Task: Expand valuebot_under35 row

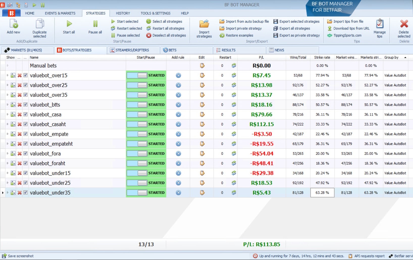Action: pyautogui.click(x=8, y=192)
